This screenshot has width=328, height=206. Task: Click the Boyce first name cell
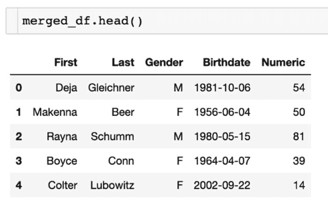coord(62,161)
